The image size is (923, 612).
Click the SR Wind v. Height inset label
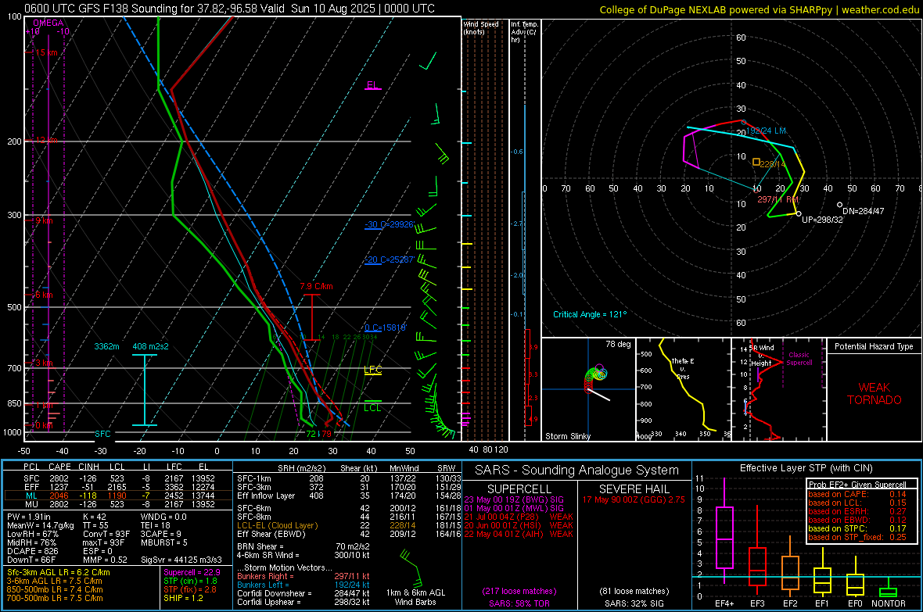(x=762, y=356)
